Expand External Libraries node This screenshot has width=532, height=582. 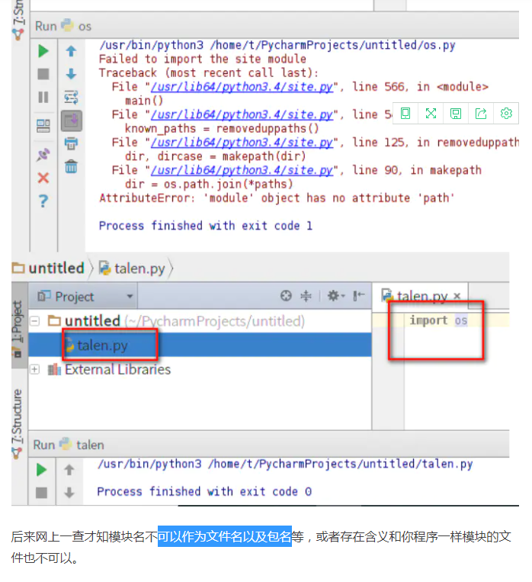point(34,369)
